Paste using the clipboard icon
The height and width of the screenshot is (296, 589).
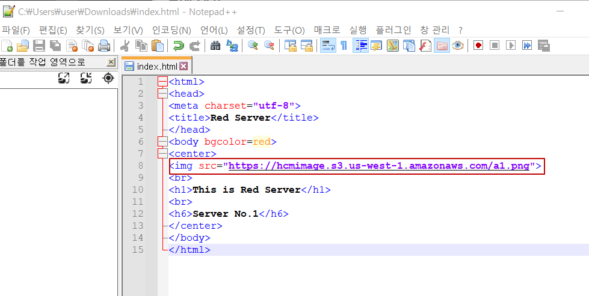pyautogui.click(x=158, y=46)
